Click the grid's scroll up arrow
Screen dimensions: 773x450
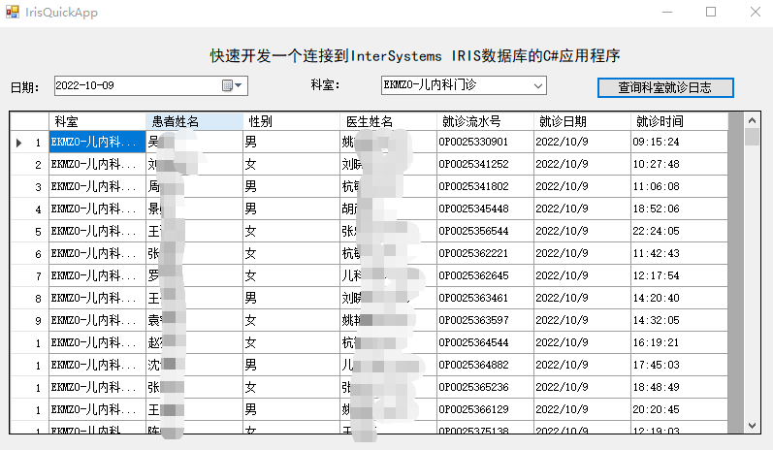(x=752, y=120)
